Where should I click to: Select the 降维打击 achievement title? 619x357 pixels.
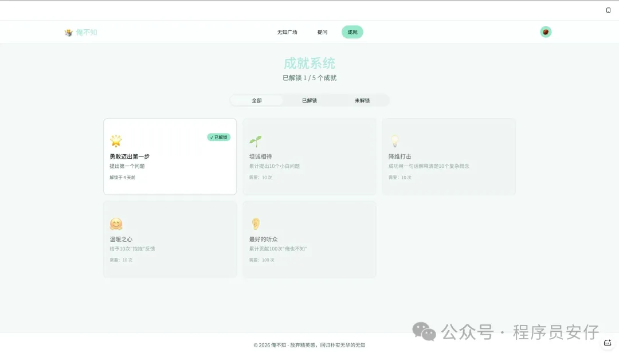coord(400,156)
